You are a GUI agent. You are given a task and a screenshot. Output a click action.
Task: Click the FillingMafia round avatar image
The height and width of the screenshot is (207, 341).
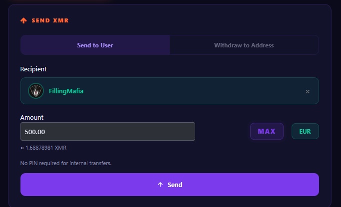pyautogui.click(x=36, y=91)
